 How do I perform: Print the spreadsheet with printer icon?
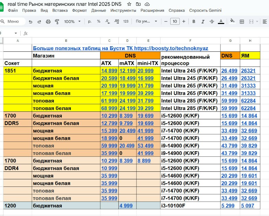click(x=48, y=22)
